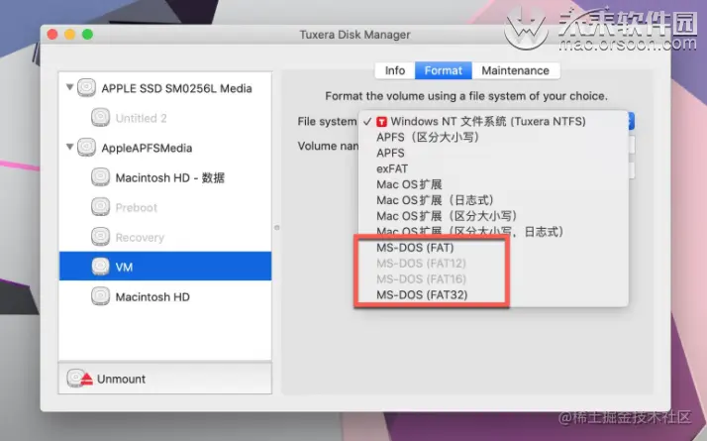Click the Macintosh HD volume icon

tap(100, 296)
